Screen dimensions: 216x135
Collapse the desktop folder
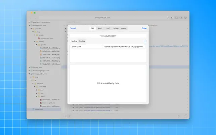[33, 84]
